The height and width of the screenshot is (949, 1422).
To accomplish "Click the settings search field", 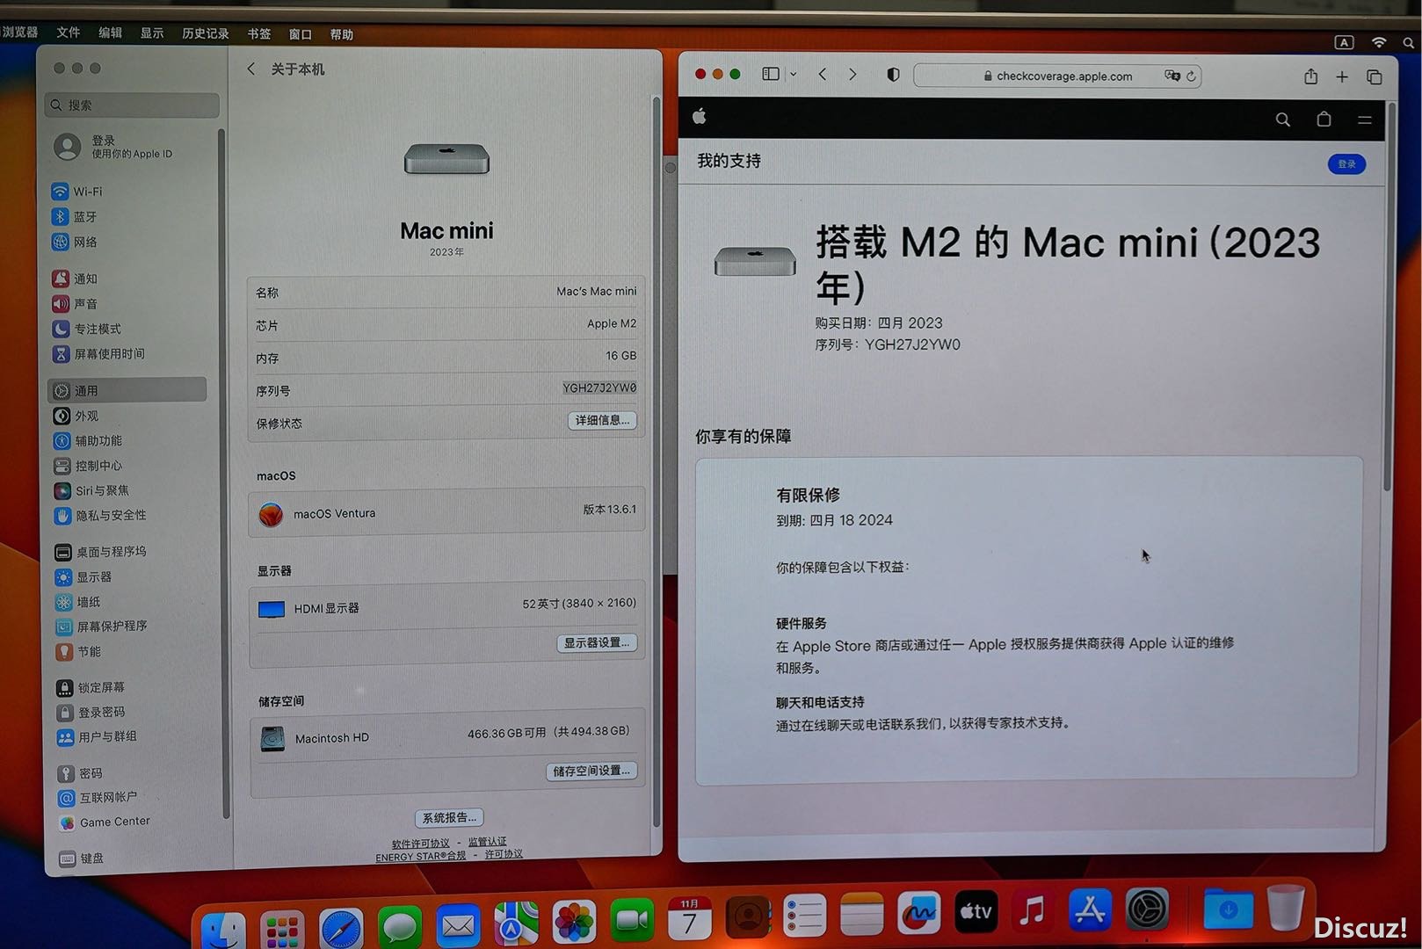I will point(132,105).
